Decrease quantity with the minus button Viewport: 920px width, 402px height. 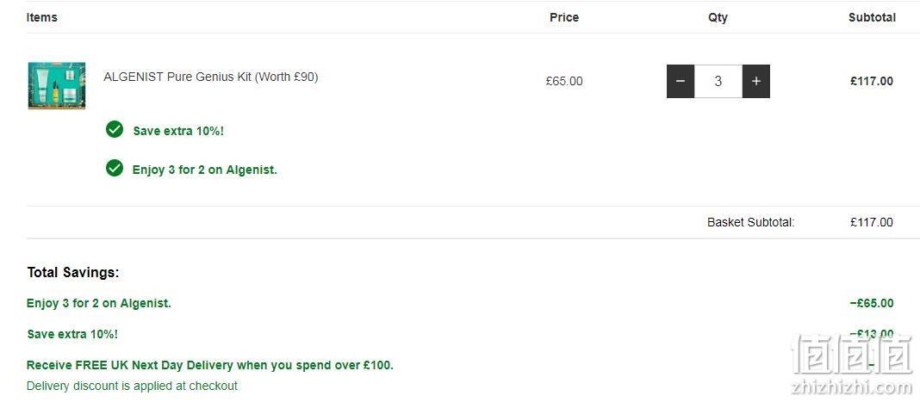(x=681, y=82)
